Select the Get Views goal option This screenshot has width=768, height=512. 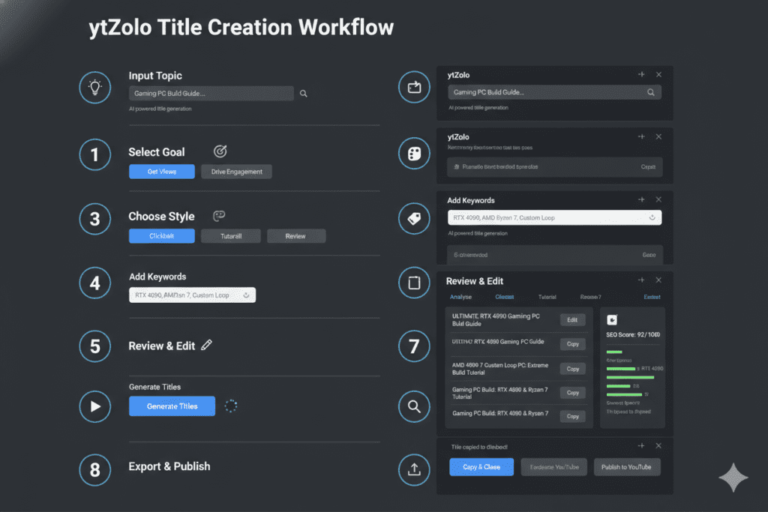pos(162,172)
